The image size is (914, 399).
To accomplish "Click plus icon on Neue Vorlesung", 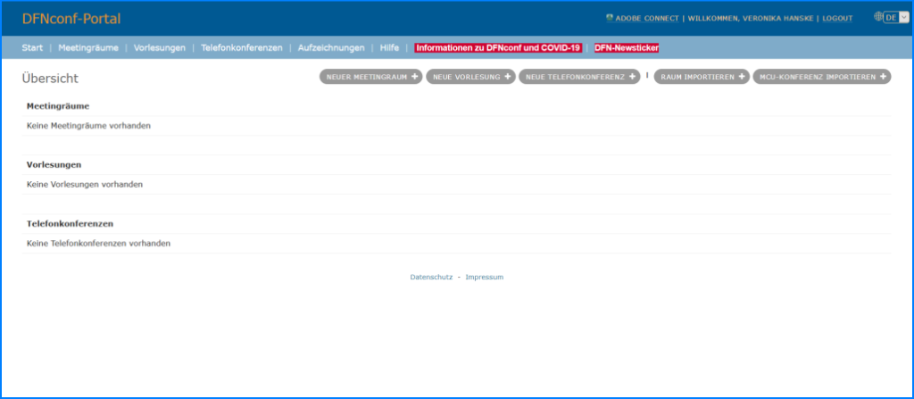I will tap(508, 77).
